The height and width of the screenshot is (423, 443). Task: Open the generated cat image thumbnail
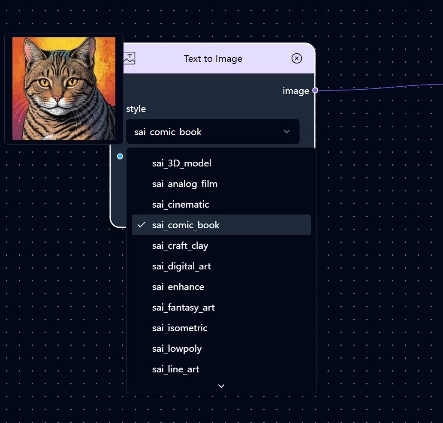pos(64,89)
